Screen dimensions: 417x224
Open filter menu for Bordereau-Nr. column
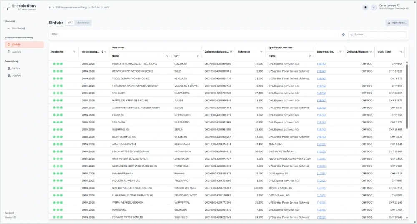[340, 52]
